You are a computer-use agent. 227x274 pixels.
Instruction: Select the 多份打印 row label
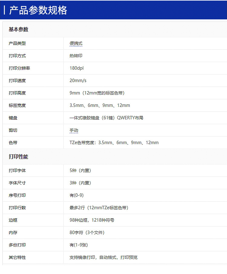click(x=17, y=245)
